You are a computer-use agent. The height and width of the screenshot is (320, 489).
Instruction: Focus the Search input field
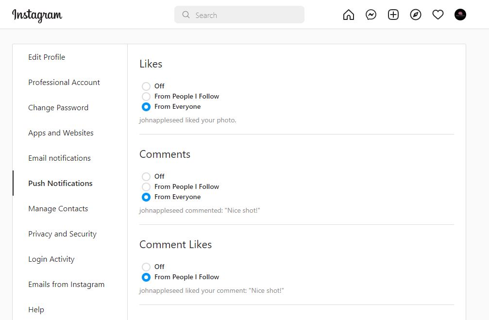point(239,15)
